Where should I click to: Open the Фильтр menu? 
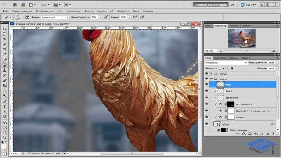click(89, 11)
